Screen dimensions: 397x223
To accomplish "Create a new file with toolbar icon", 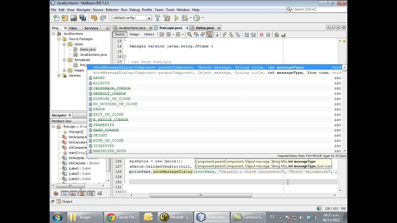I will pos(56,18).
